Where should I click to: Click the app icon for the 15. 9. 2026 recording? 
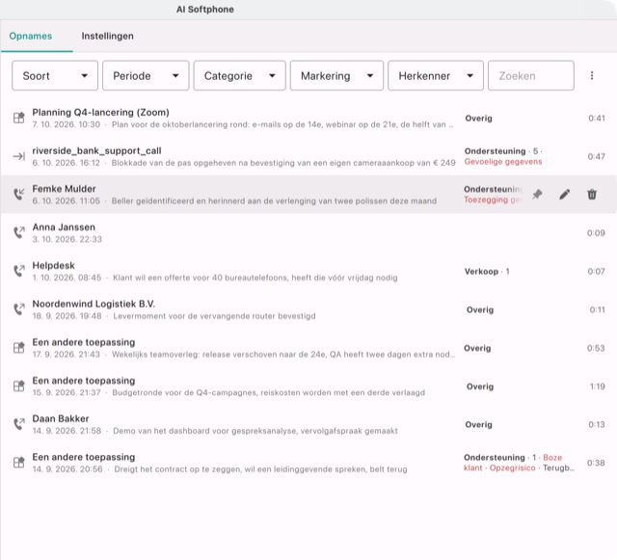(19, 387)
